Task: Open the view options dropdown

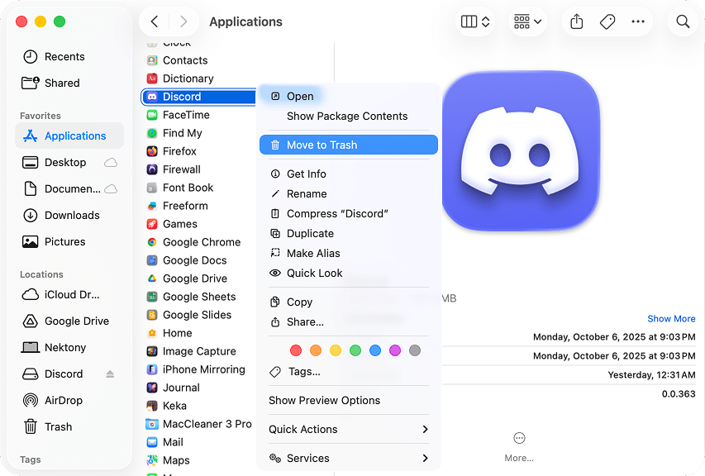Action: 474,21
